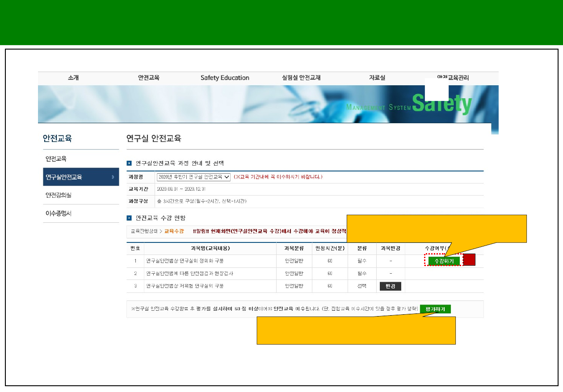Select 안전교육 in the top navigation bar
The width and height of the screenshot is (563, 392).
[148, 78]
